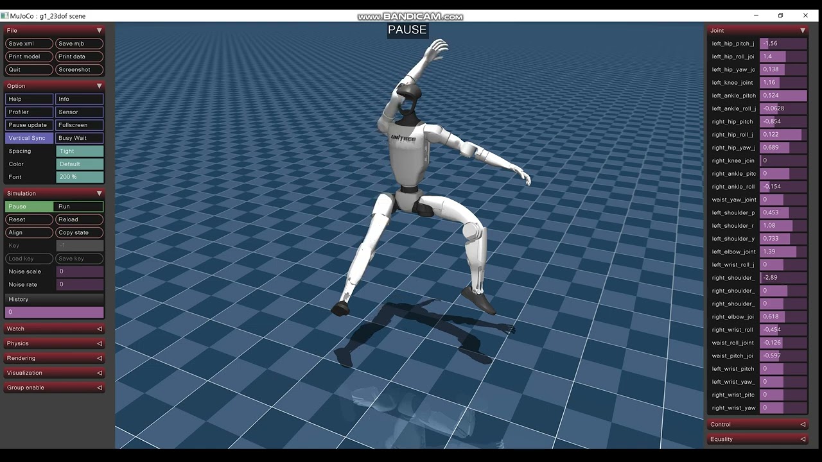Adjust the waist_yaw_joint slider

click(x=783, y=200)
